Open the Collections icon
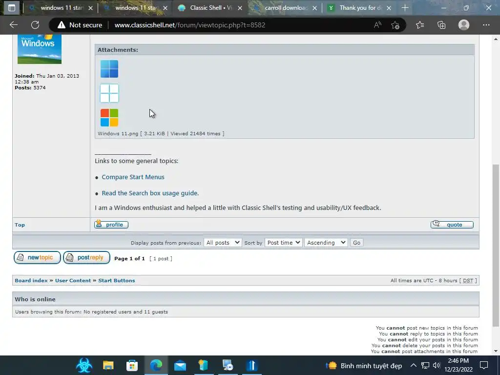Viewport: 500px width, 375px height. click(441, 25)
